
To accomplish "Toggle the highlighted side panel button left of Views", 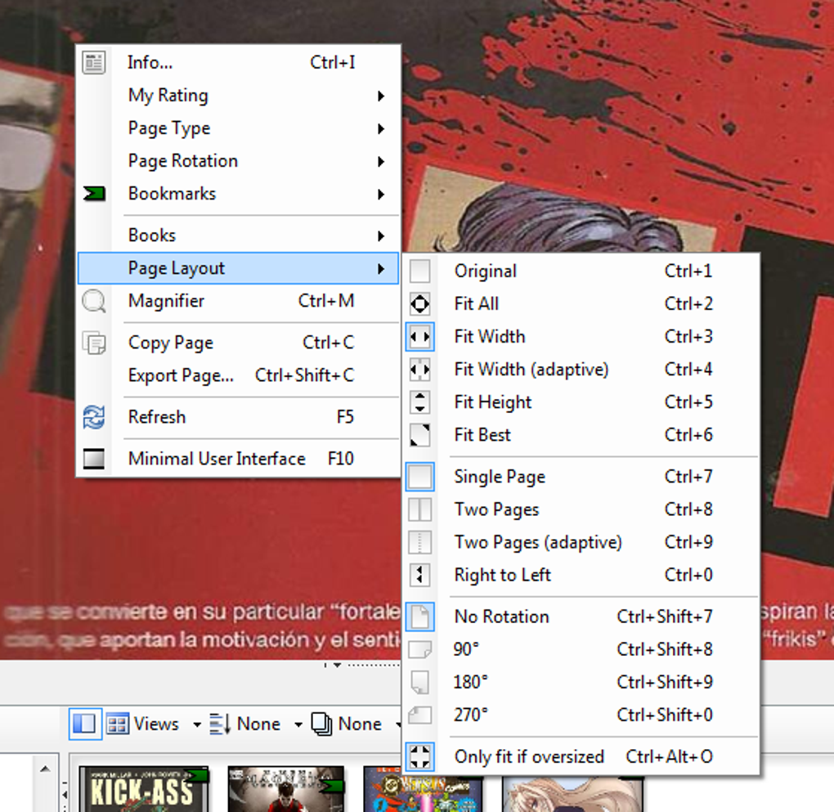I will coord(85,724).
